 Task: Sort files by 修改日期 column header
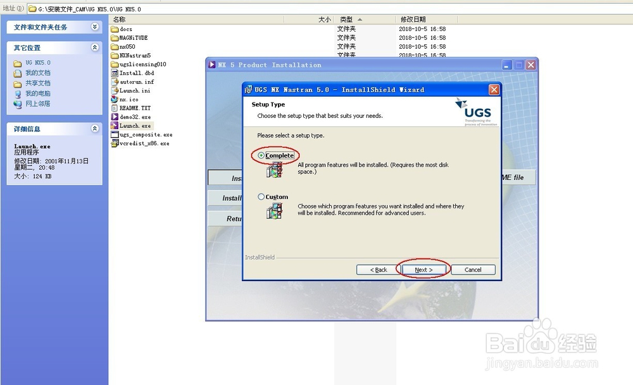(x=427, y=20)
